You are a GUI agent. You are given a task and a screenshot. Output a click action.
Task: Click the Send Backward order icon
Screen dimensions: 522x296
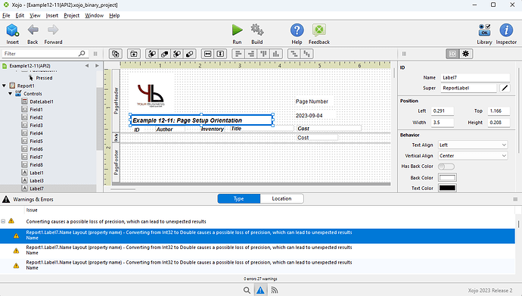click(177, 54)
